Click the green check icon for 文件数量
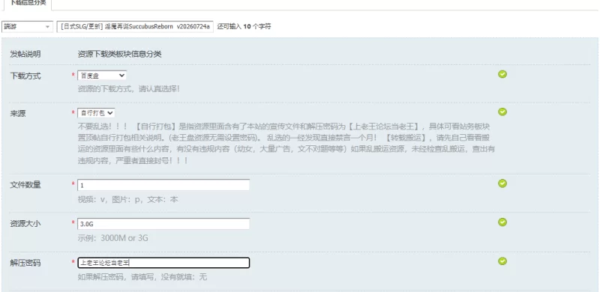The height and width of the screenshot is (292, 600). coord(502,183)
